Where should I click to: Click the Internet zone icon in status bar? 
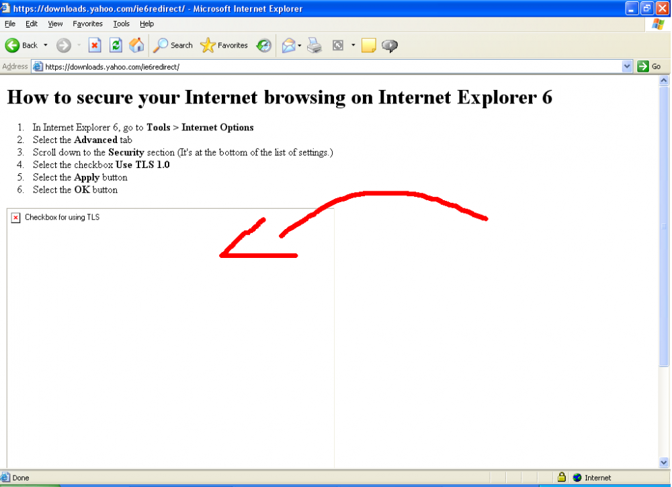tap(577, 478)
